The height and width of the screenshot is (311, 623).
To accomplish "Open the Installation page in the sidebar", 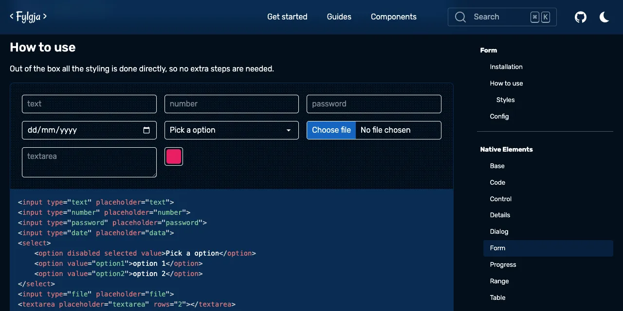I will [506, 67].
